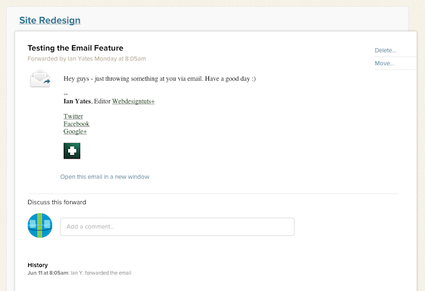
Task: Click the green plus logo image
Action: click(72, 151)
